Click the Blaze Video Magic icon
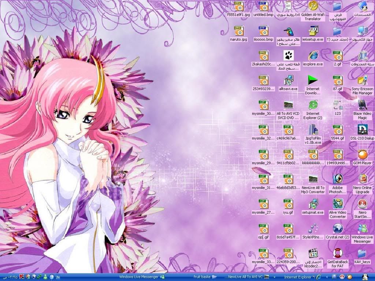The width and height of the screenshot is (375, 281). 362,105
